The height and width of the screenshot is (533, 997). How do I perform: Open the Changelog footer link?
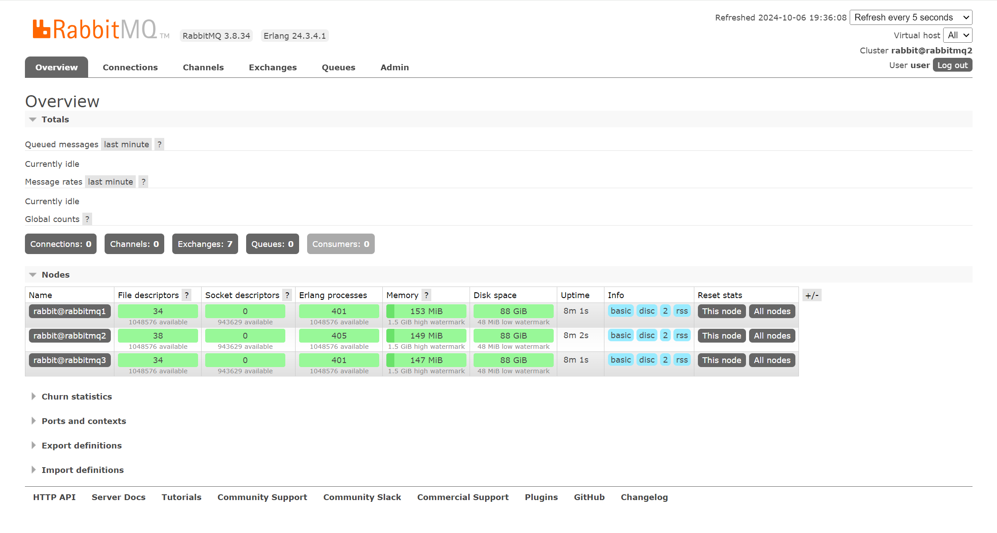tap(644, 497)
